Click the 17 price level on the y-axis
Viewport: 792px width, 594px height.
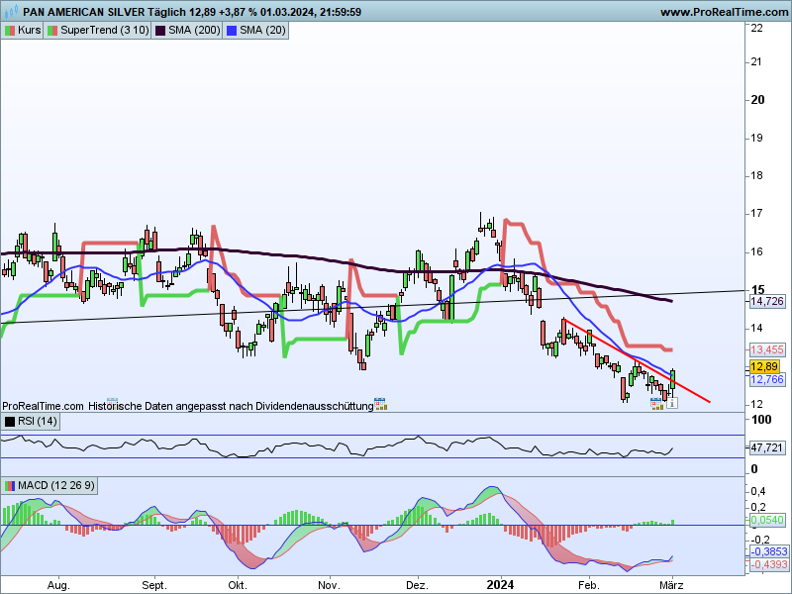pyautogui.click(x=756, y=214)
